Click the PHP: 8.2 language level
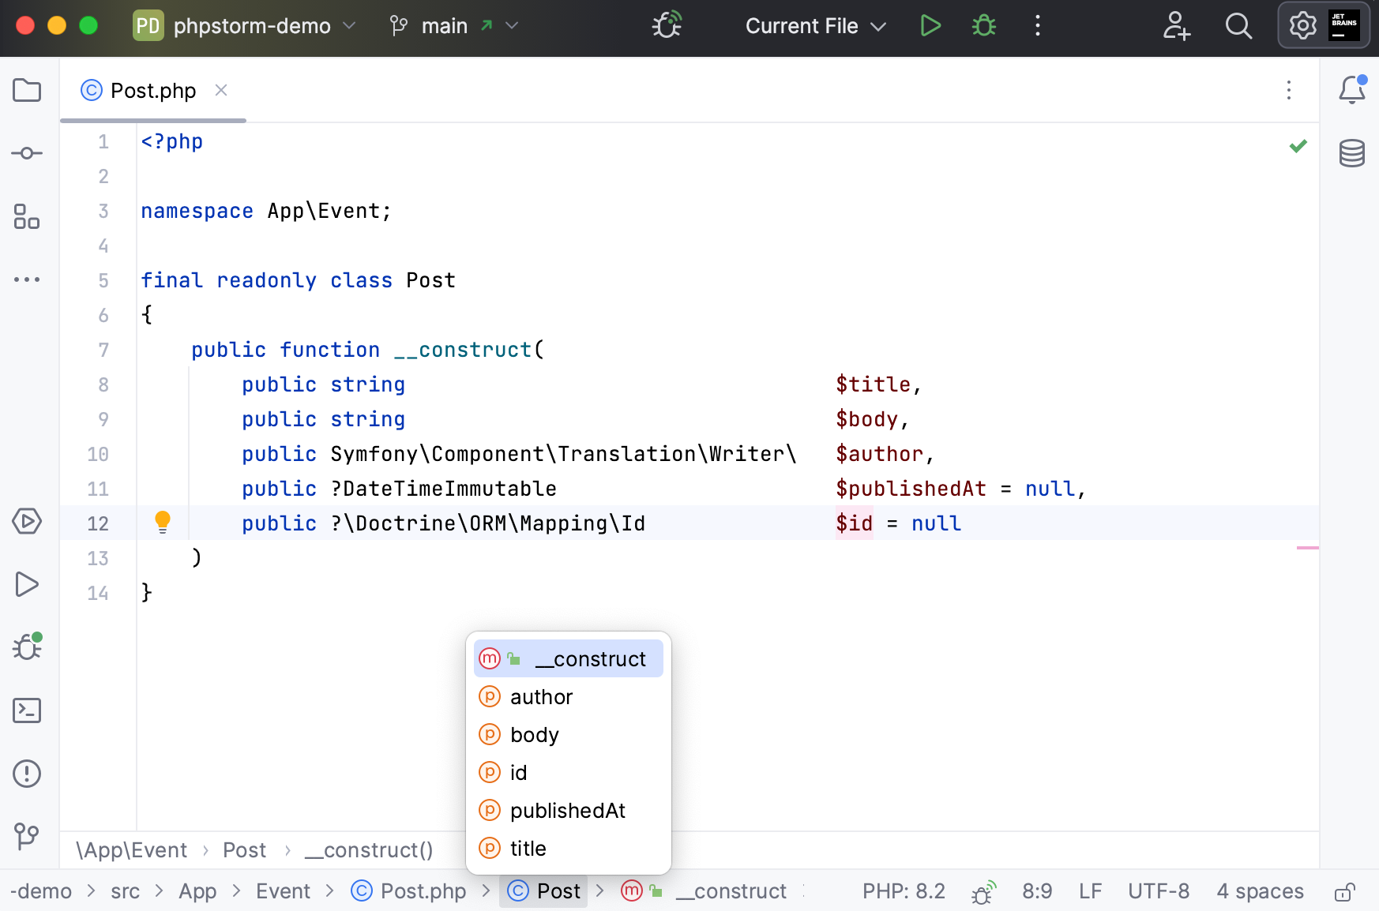The width and height of the screenshot is (1379, 911). (x=904, y=891)
